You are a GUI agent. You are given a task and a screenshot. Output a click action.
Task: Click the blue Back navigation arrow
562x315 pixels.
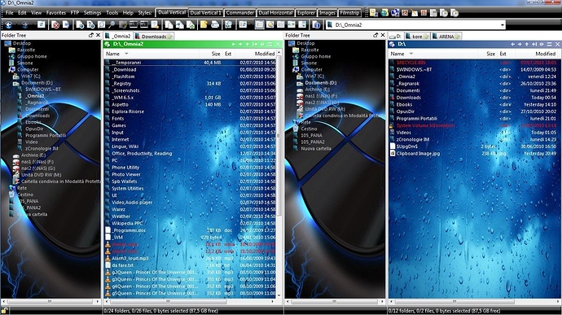(x=9, y=24)
